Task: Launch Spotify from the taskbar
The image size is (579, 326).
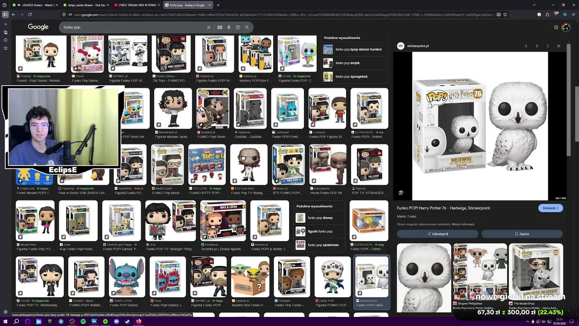Action: click(83, 321)
